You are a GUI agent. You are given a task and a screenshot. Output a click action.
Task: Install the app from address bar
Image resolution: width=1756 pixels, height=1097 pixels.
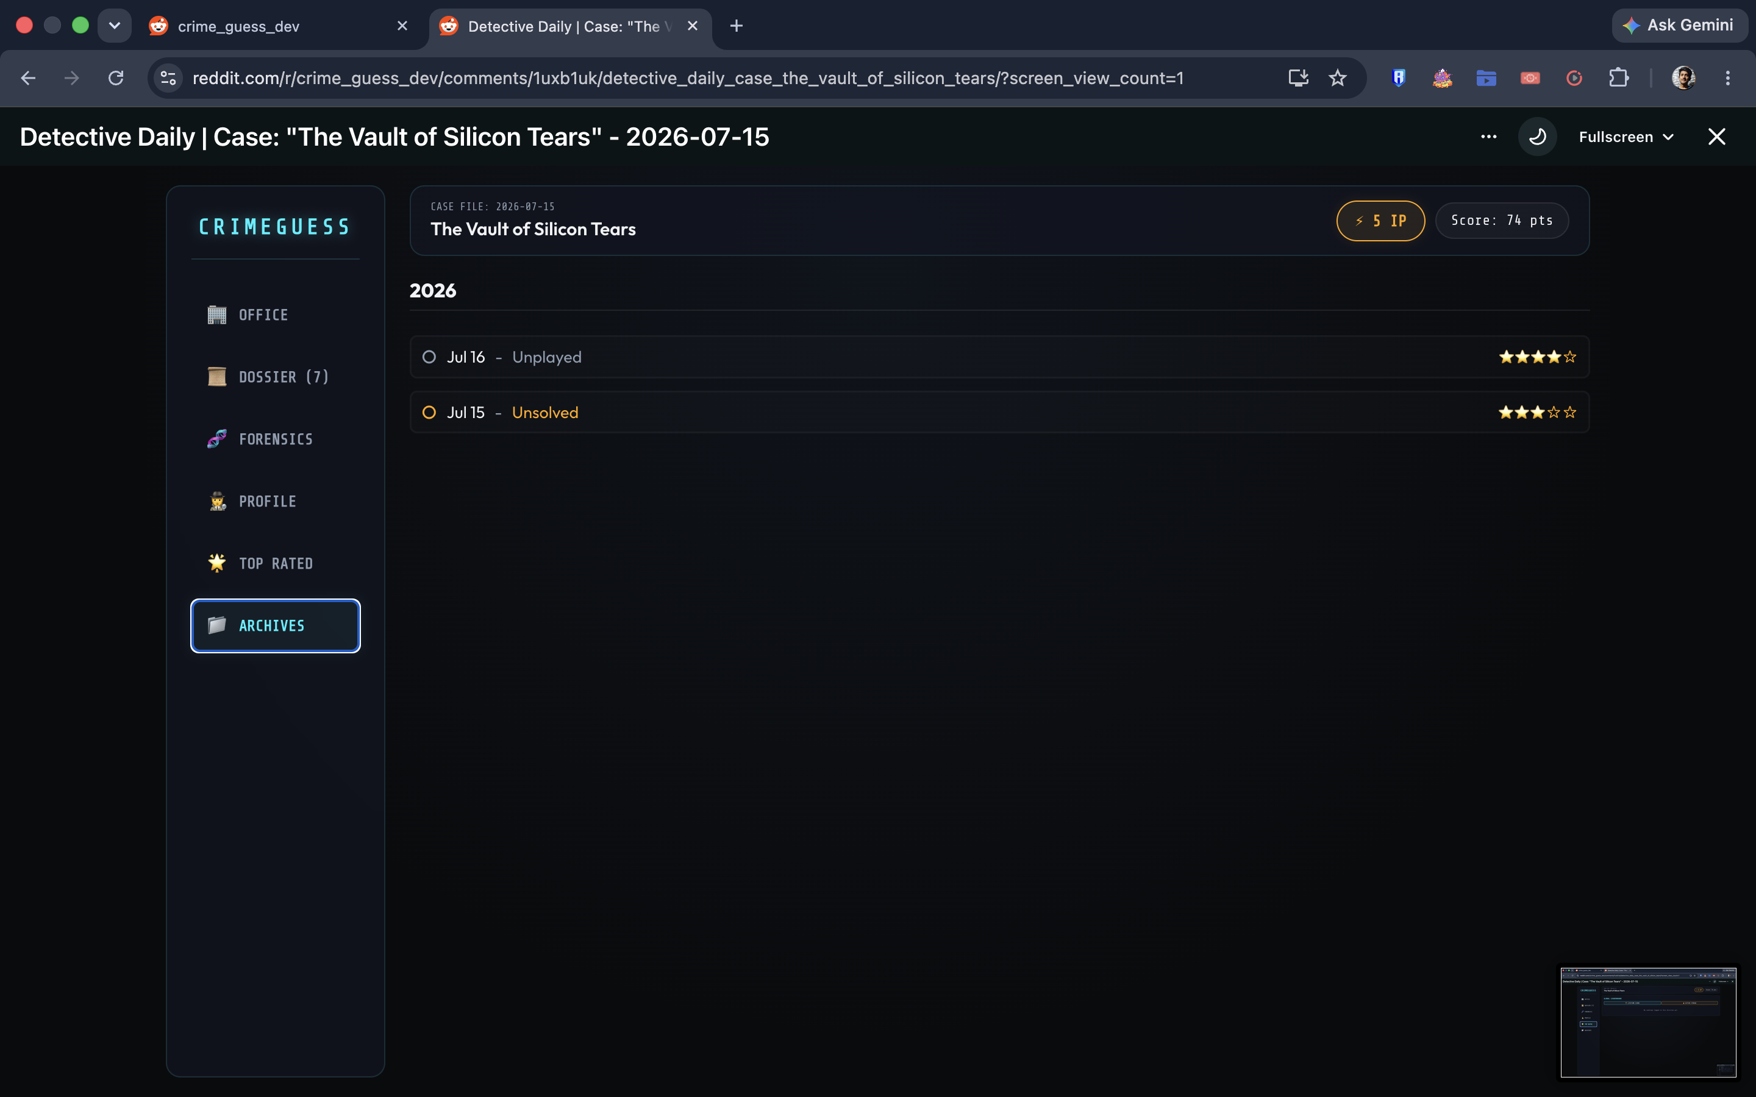click(x=1298, y=79)
